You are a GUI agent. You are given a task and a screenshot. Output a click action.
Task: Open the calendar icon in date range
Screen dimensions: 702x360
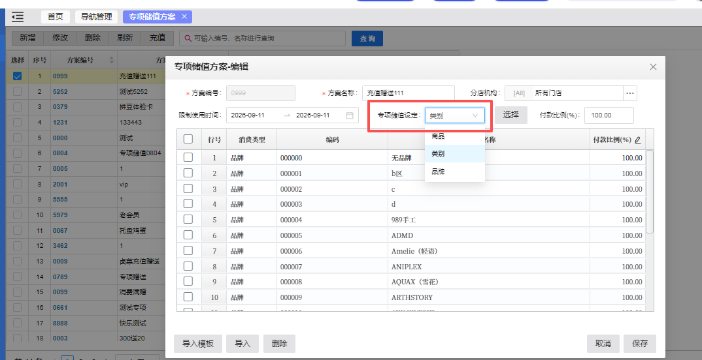[x=350, y=115]
